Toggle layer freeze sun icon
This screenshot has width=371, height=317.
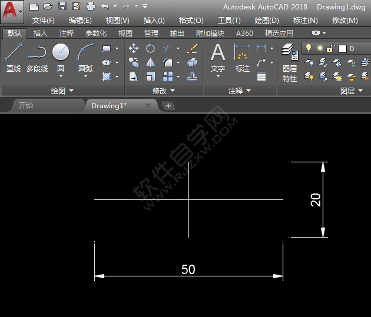click(319, 48)
